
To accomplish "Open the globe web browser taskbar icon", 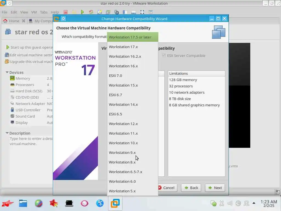I will [x=38, y=203].
